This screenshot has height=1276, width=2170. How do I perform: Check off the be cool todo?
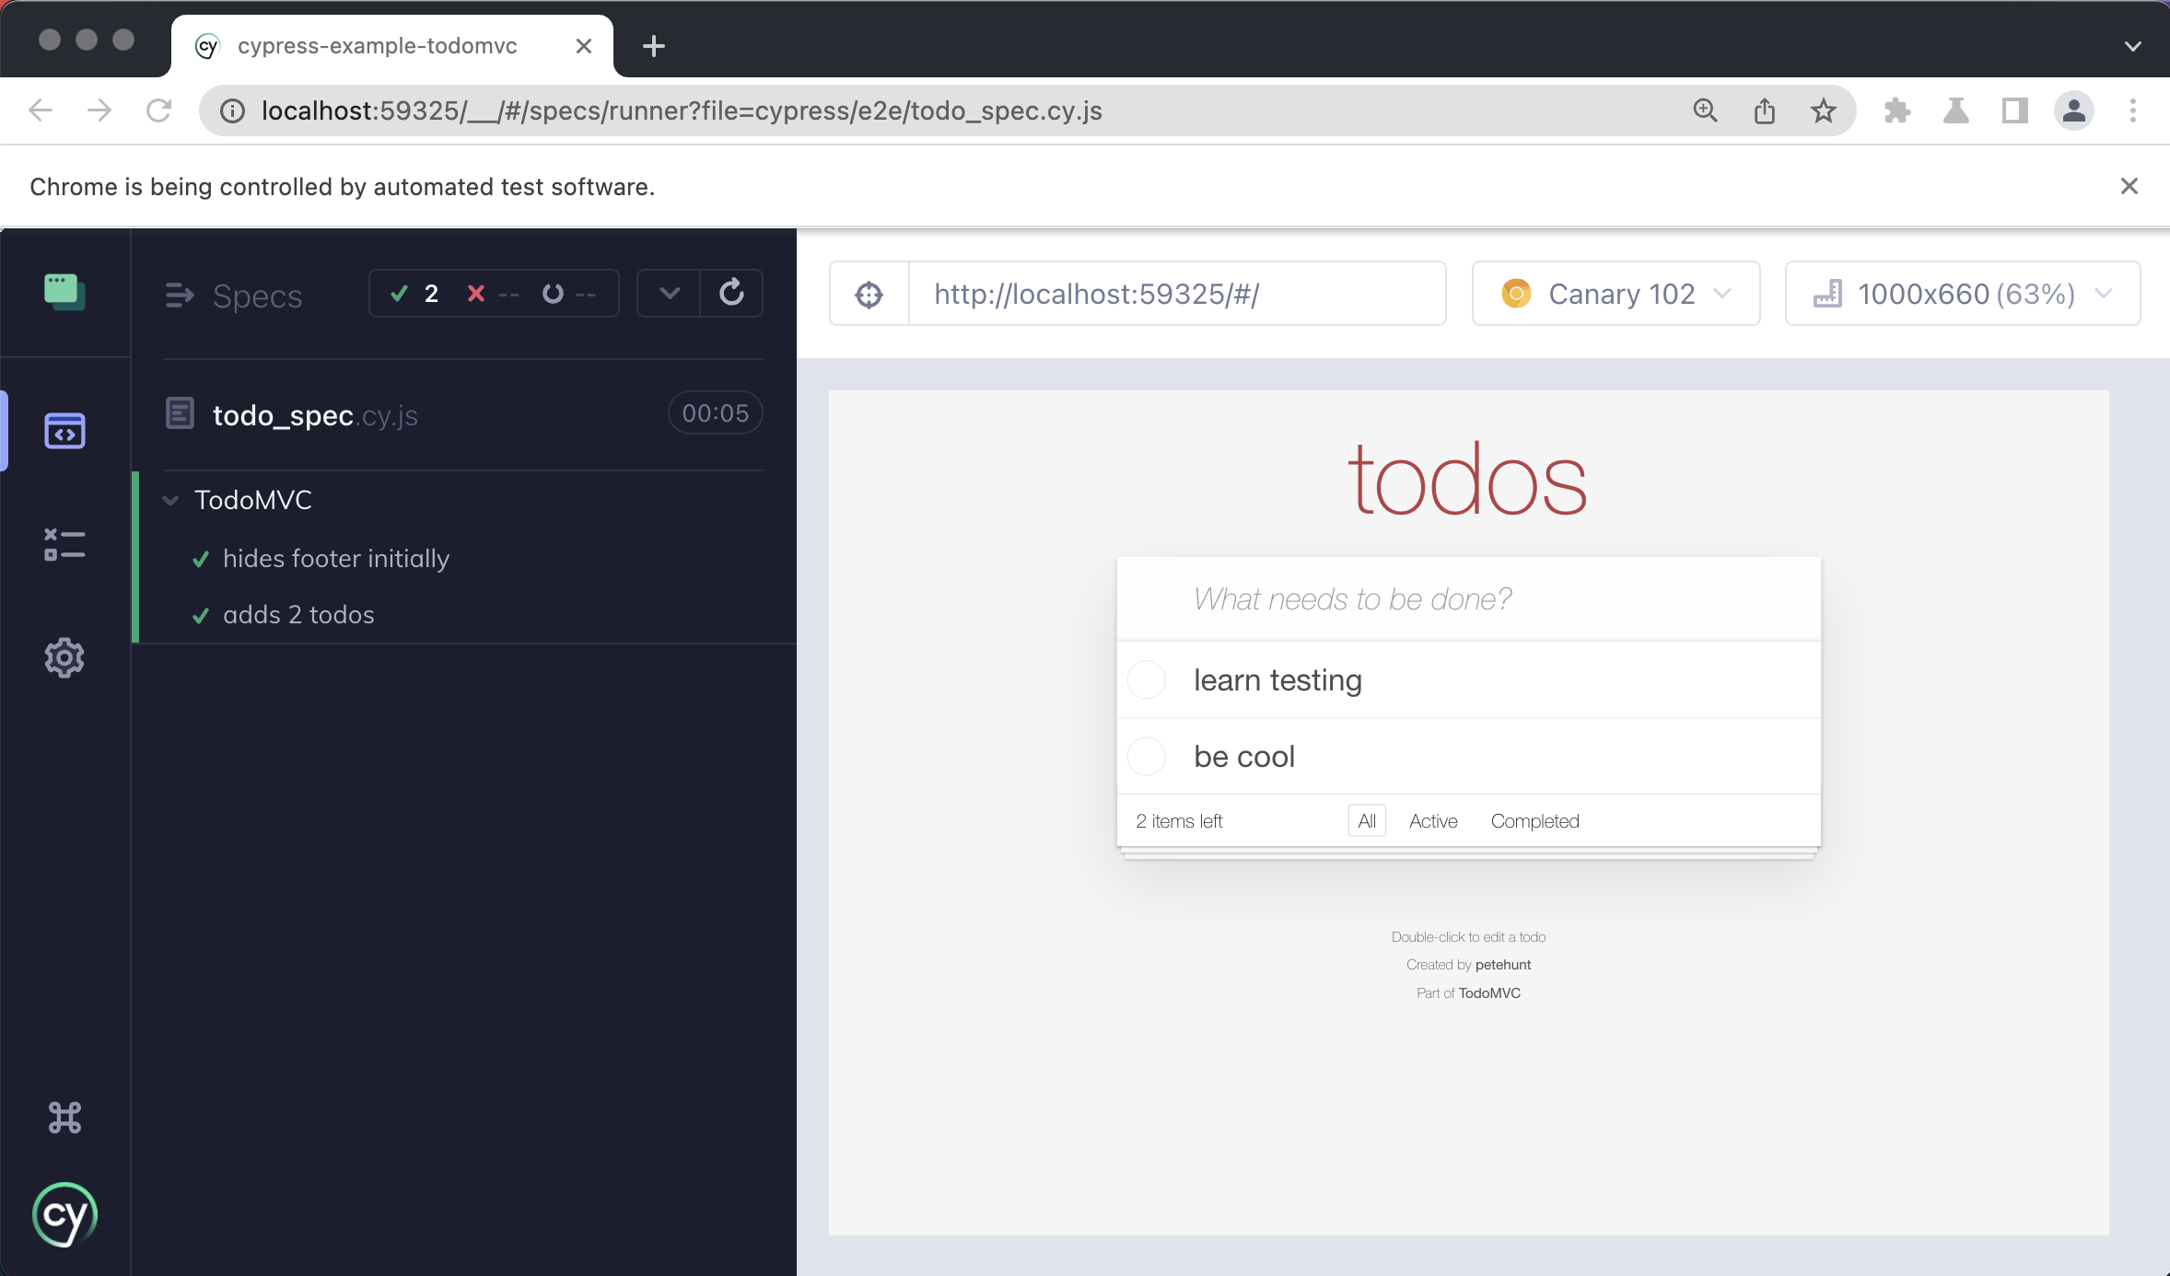pos(1145,756)
